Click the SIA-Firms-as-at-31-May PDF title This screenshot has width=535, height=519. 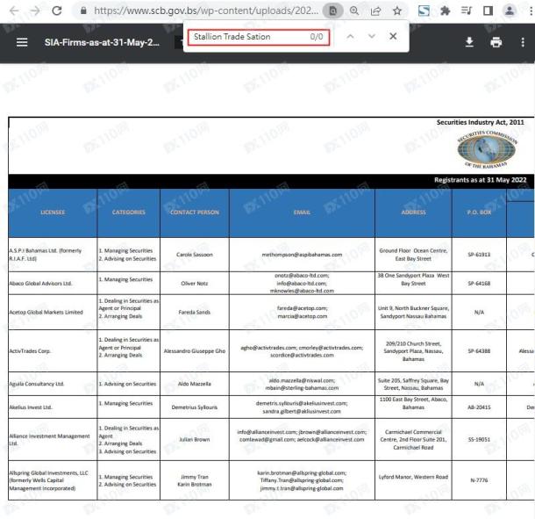(x=102, y=42)
